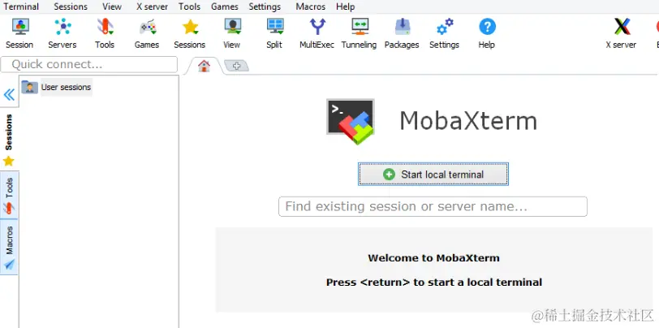Open the Terminal menu

coord(21,6)
